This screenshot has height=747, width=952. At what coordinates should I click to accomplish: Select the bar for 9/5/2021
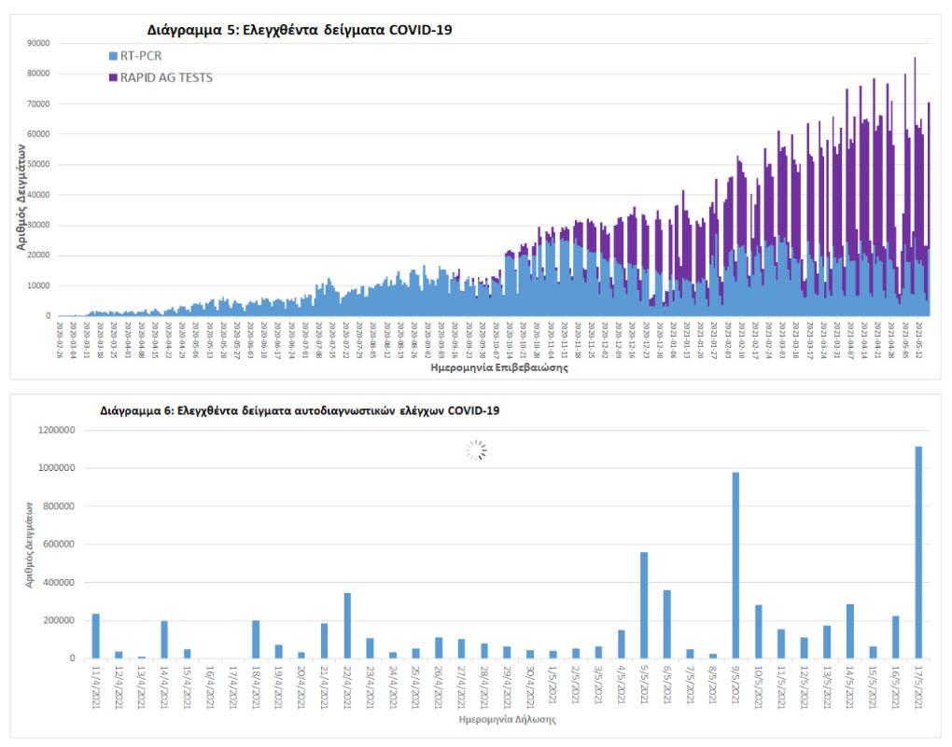(735, 565)
